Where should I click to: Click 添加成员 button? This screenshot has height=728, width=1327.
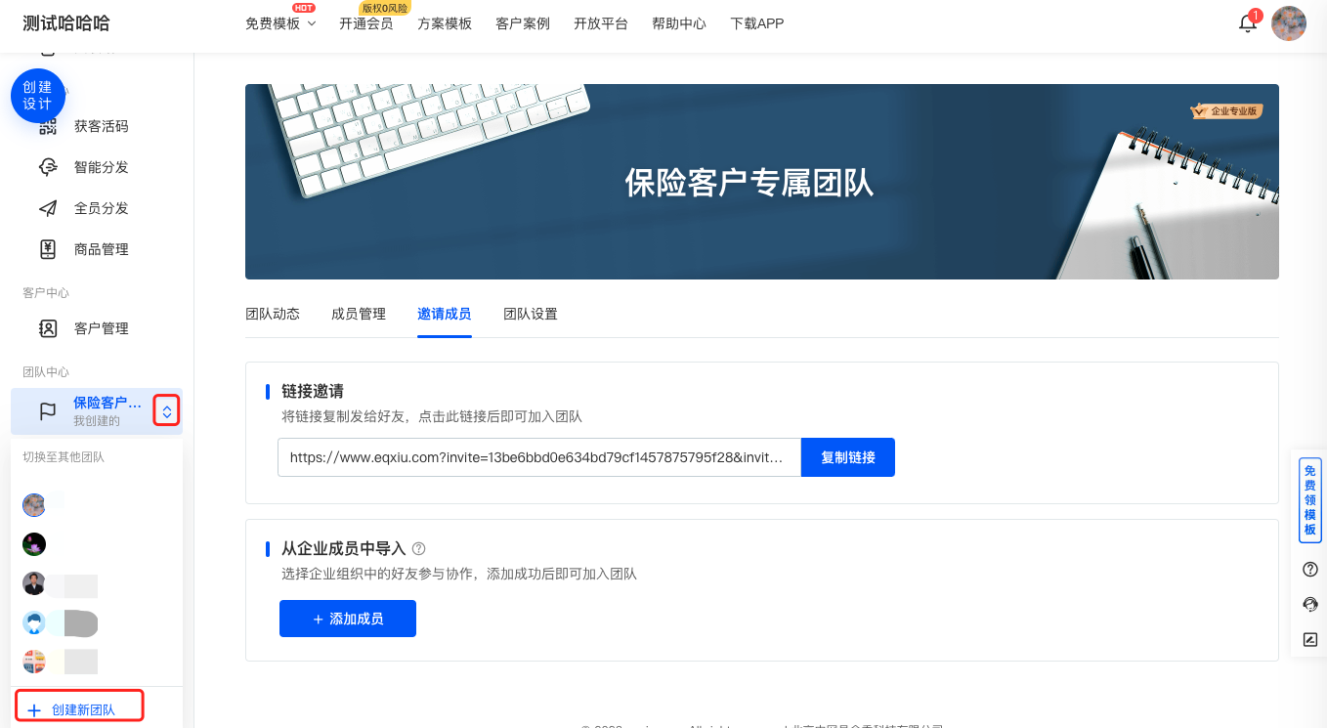click(x=348, y=619)
